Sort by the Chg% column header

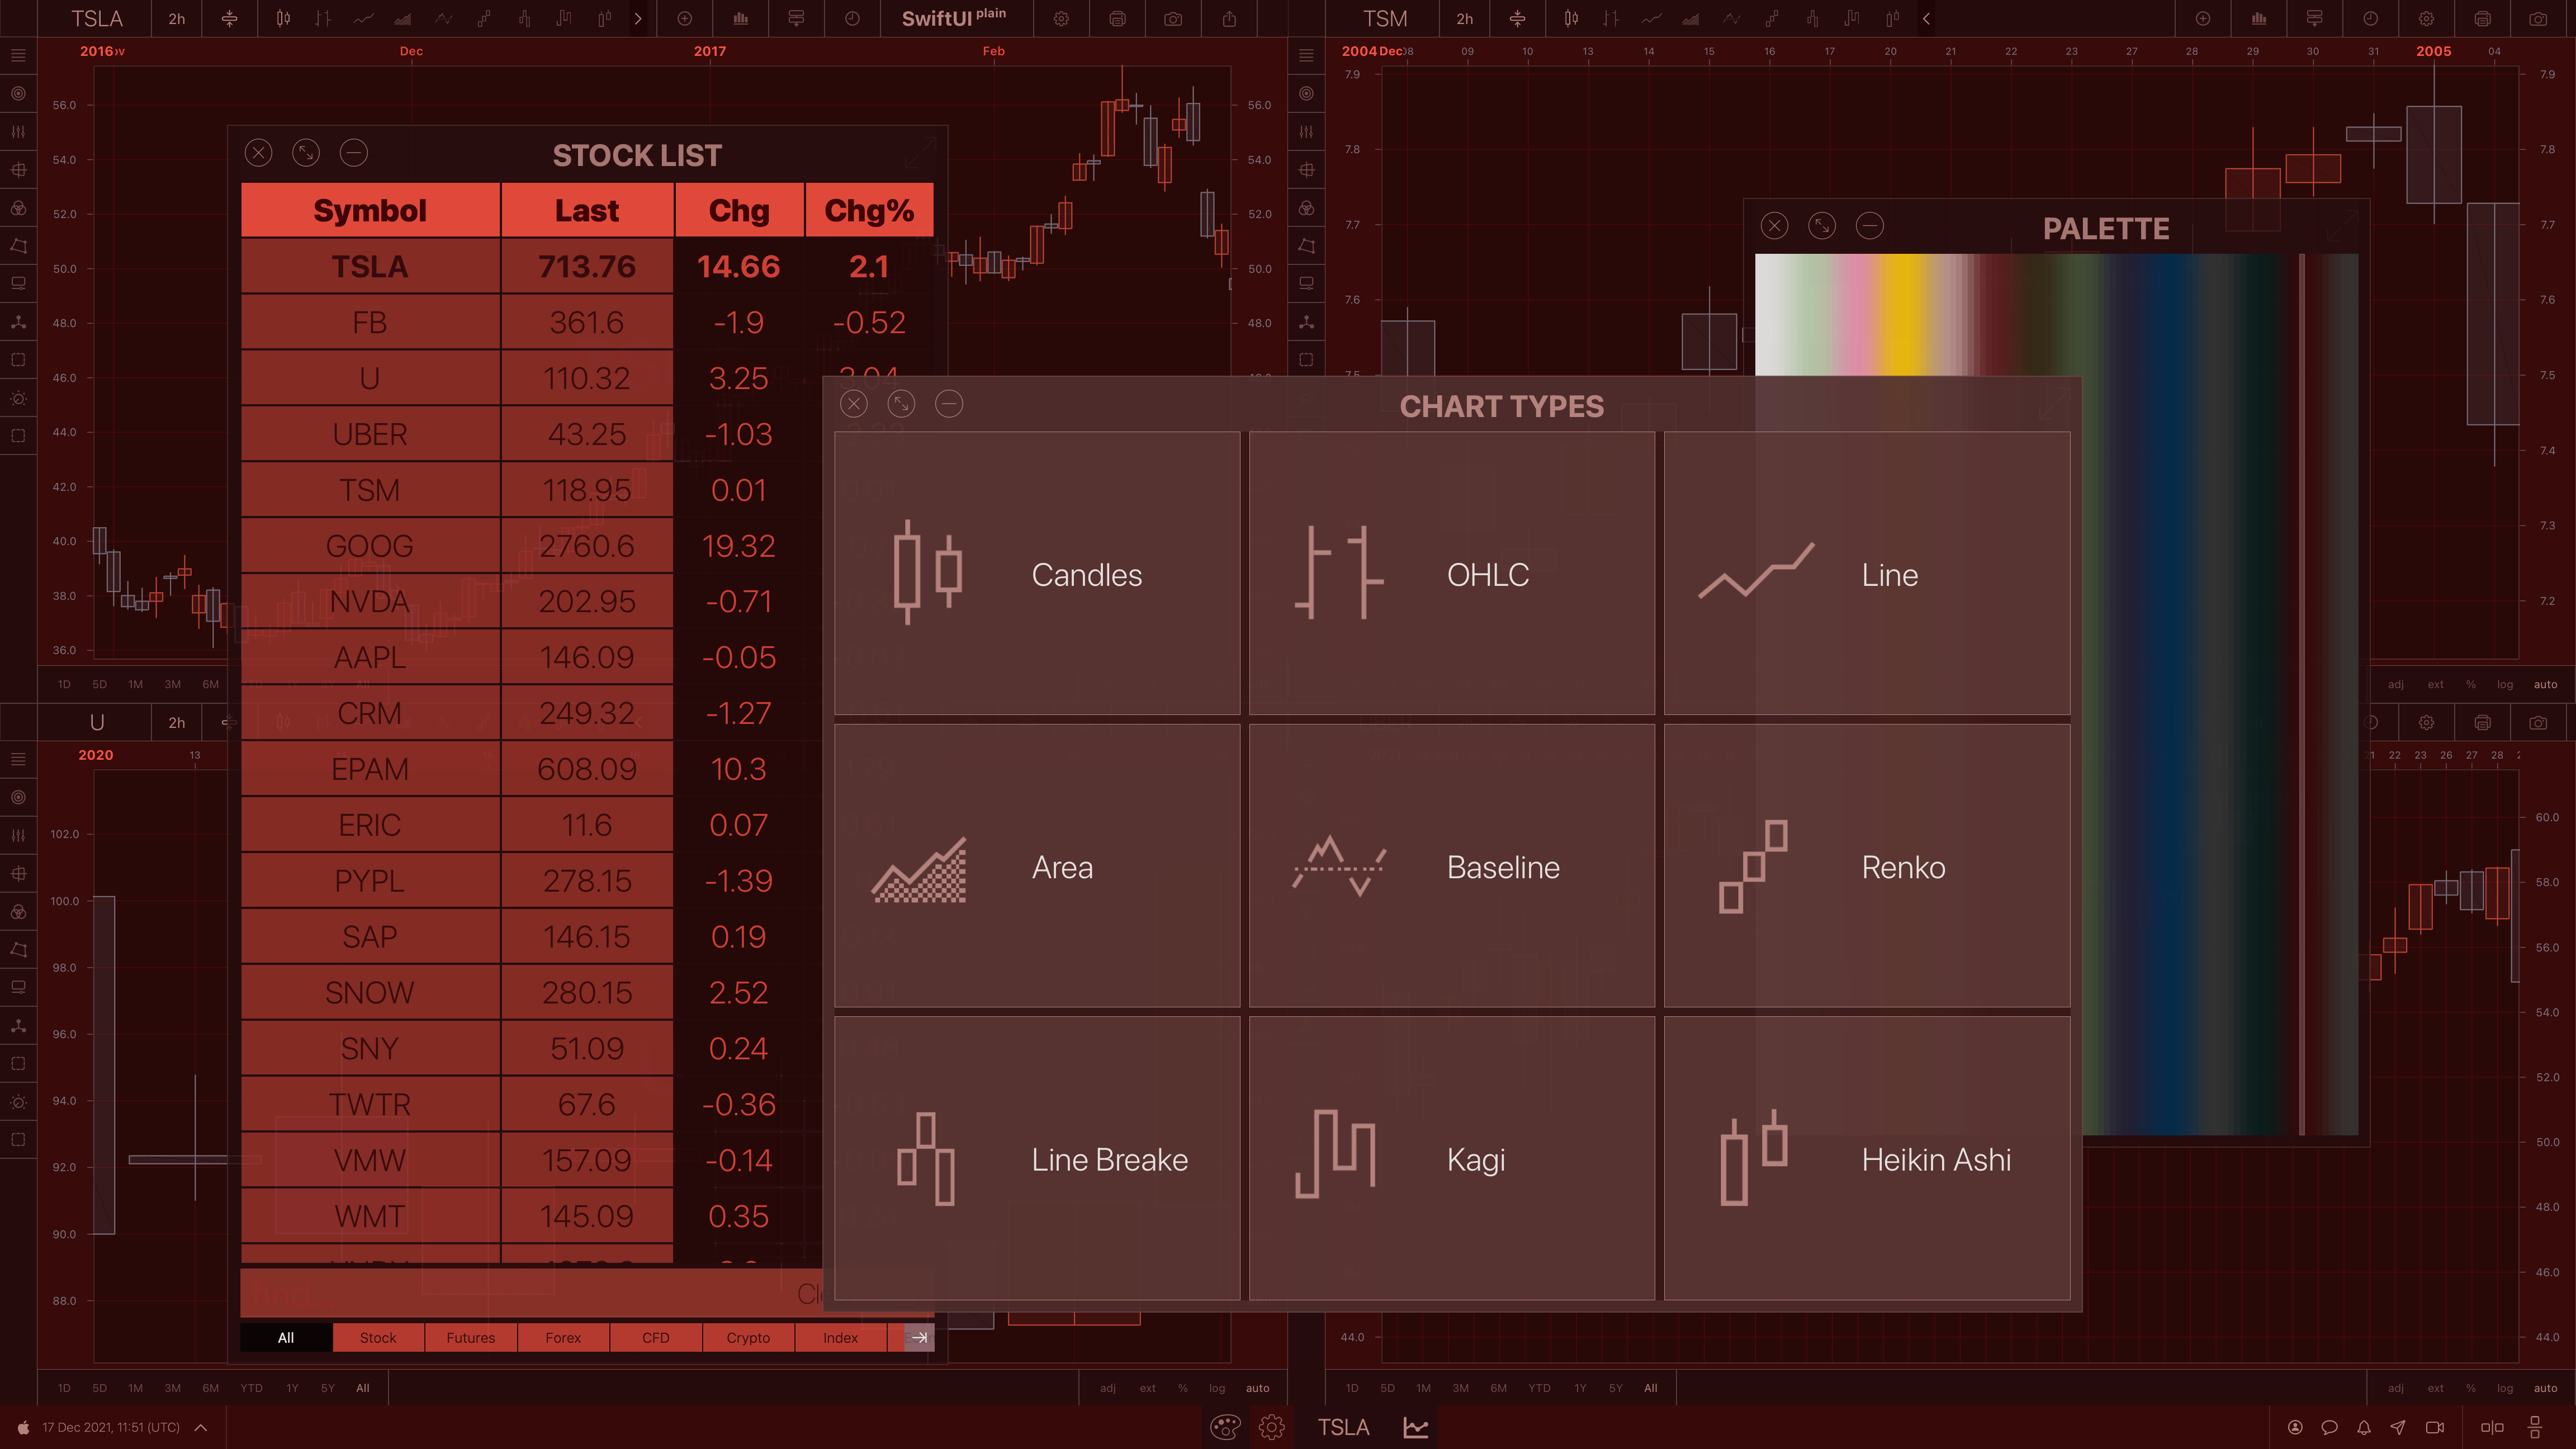click(x=868, y=211)
